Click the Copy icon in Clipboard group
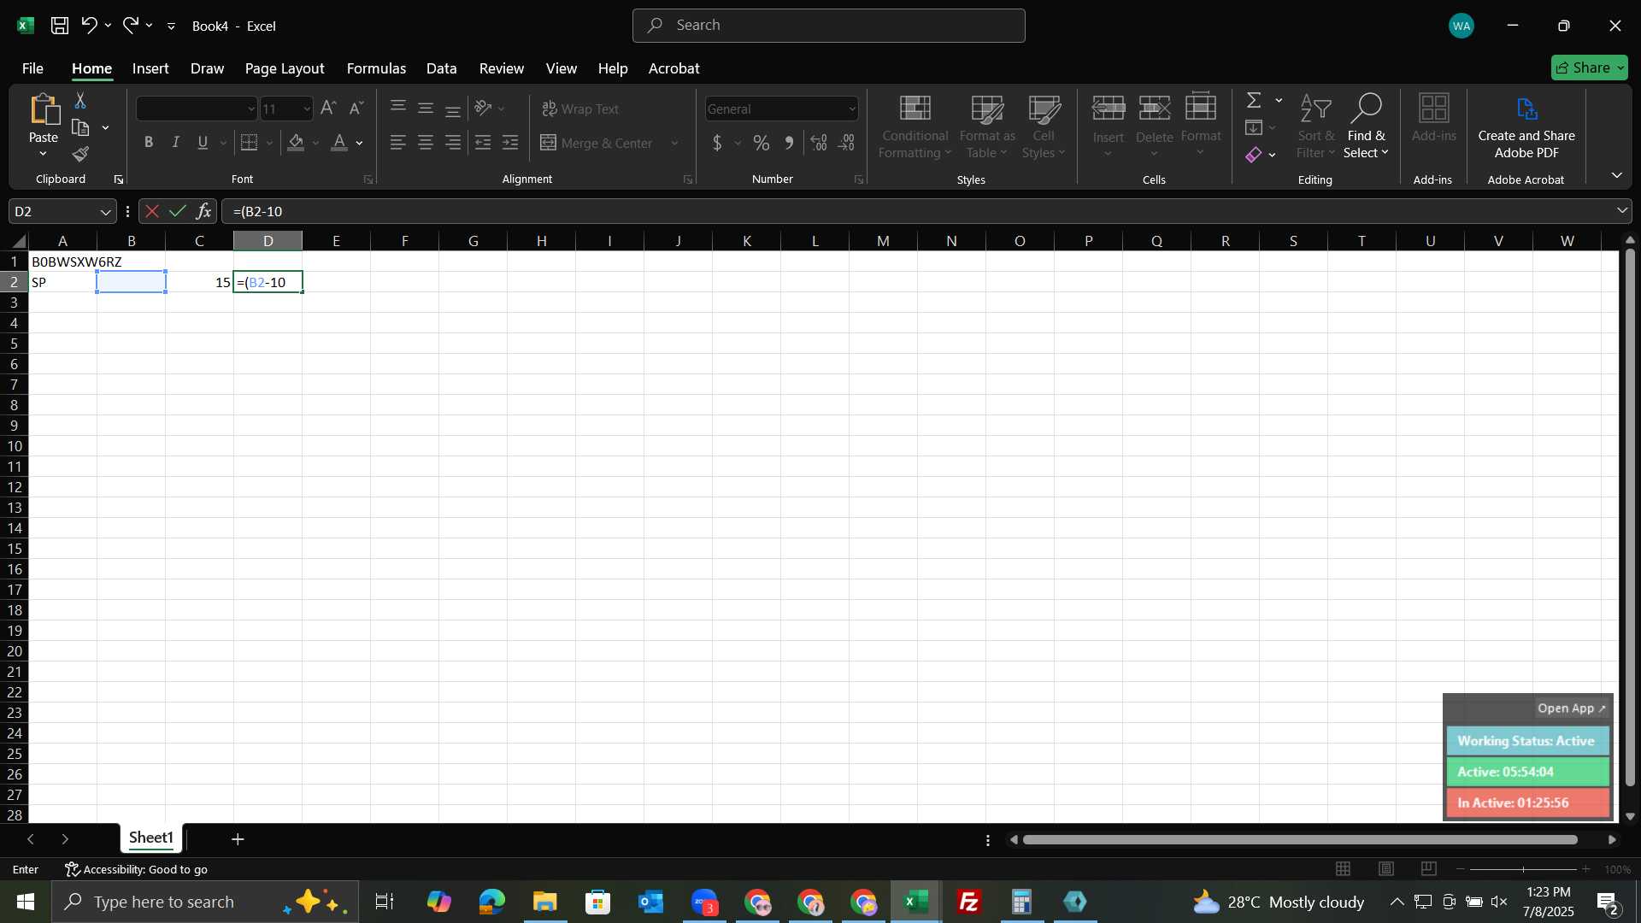1641x923 pixels. pos(80,128)
